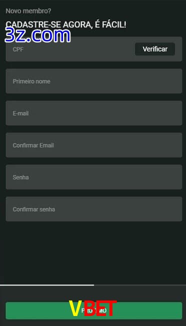The height and width of the screenshot is (326, 186).
Task: Click the filled white section of progress bar
Action: (47, 285)
